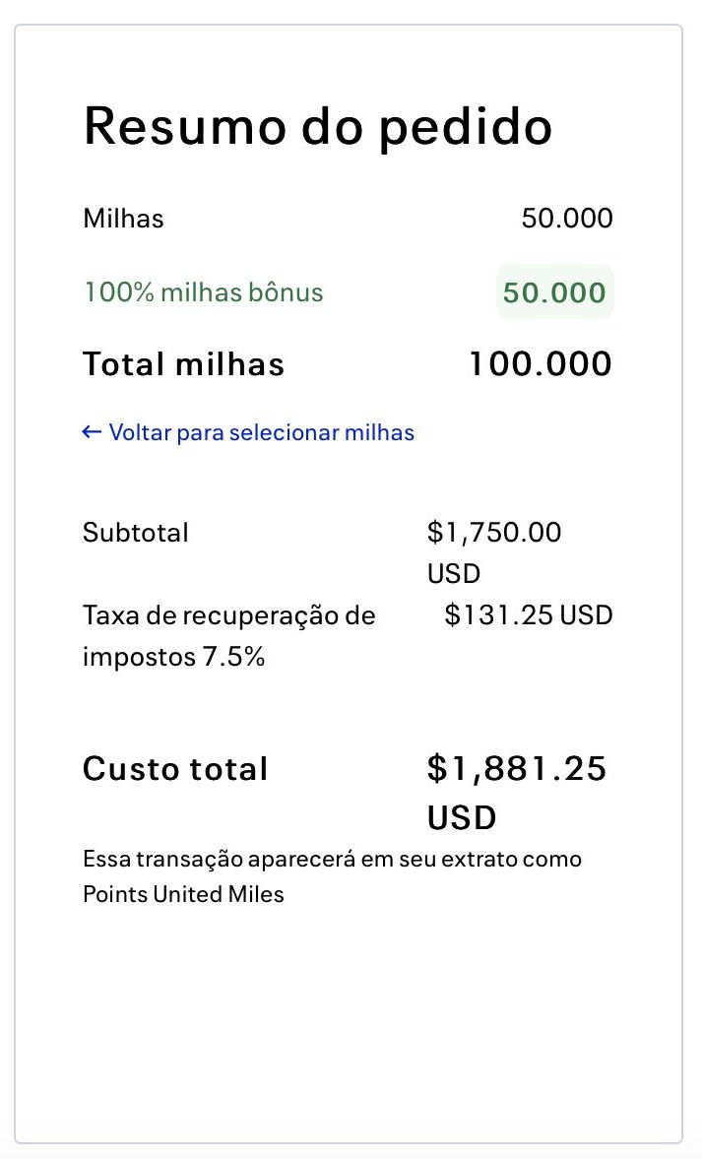Click the $1,881.25 total cost amount
This screenshot has height=1159, width=702.
pos(517,769)
